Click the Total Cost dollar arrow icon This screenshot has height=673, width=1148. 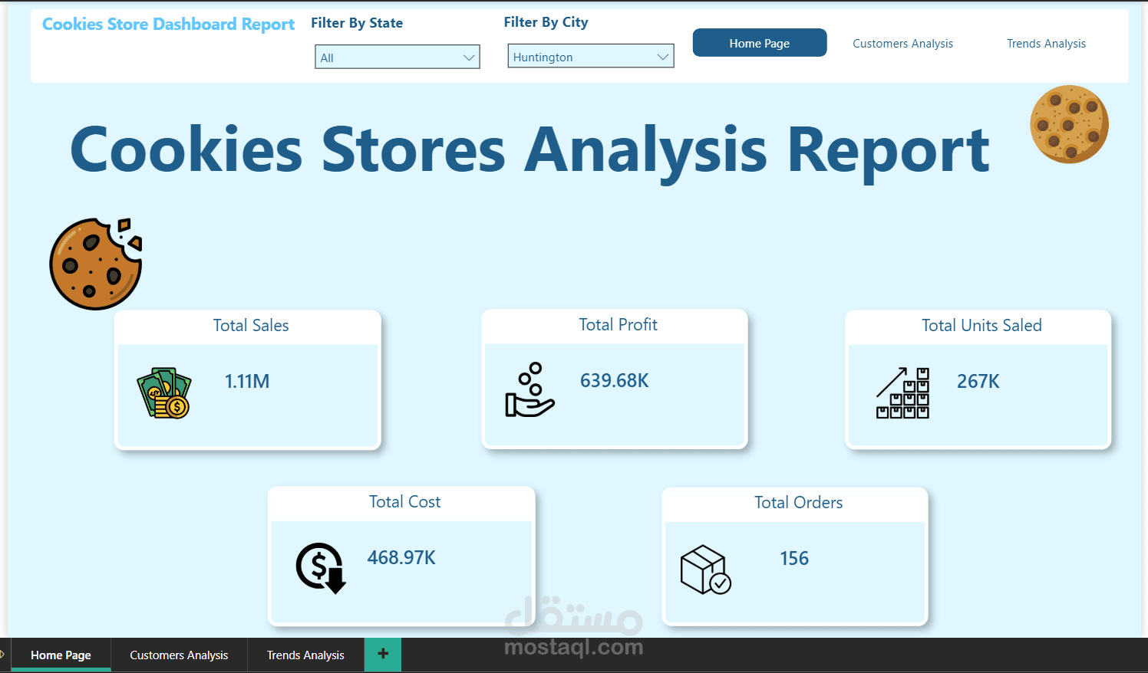[x=320, y=567]
